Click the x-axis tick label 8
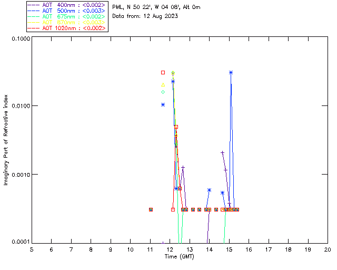The width and height of the screenshot is (337, 270). click(91, 249)
